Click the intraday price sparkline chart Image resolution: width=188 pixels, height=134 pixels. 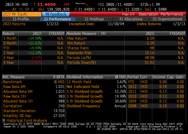[x=83, y=4]
